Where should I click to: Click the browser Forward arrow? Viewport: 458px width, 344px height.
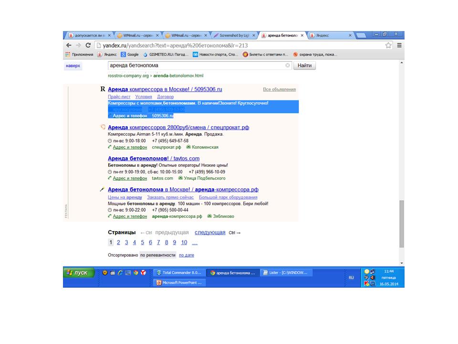[78, 45]
